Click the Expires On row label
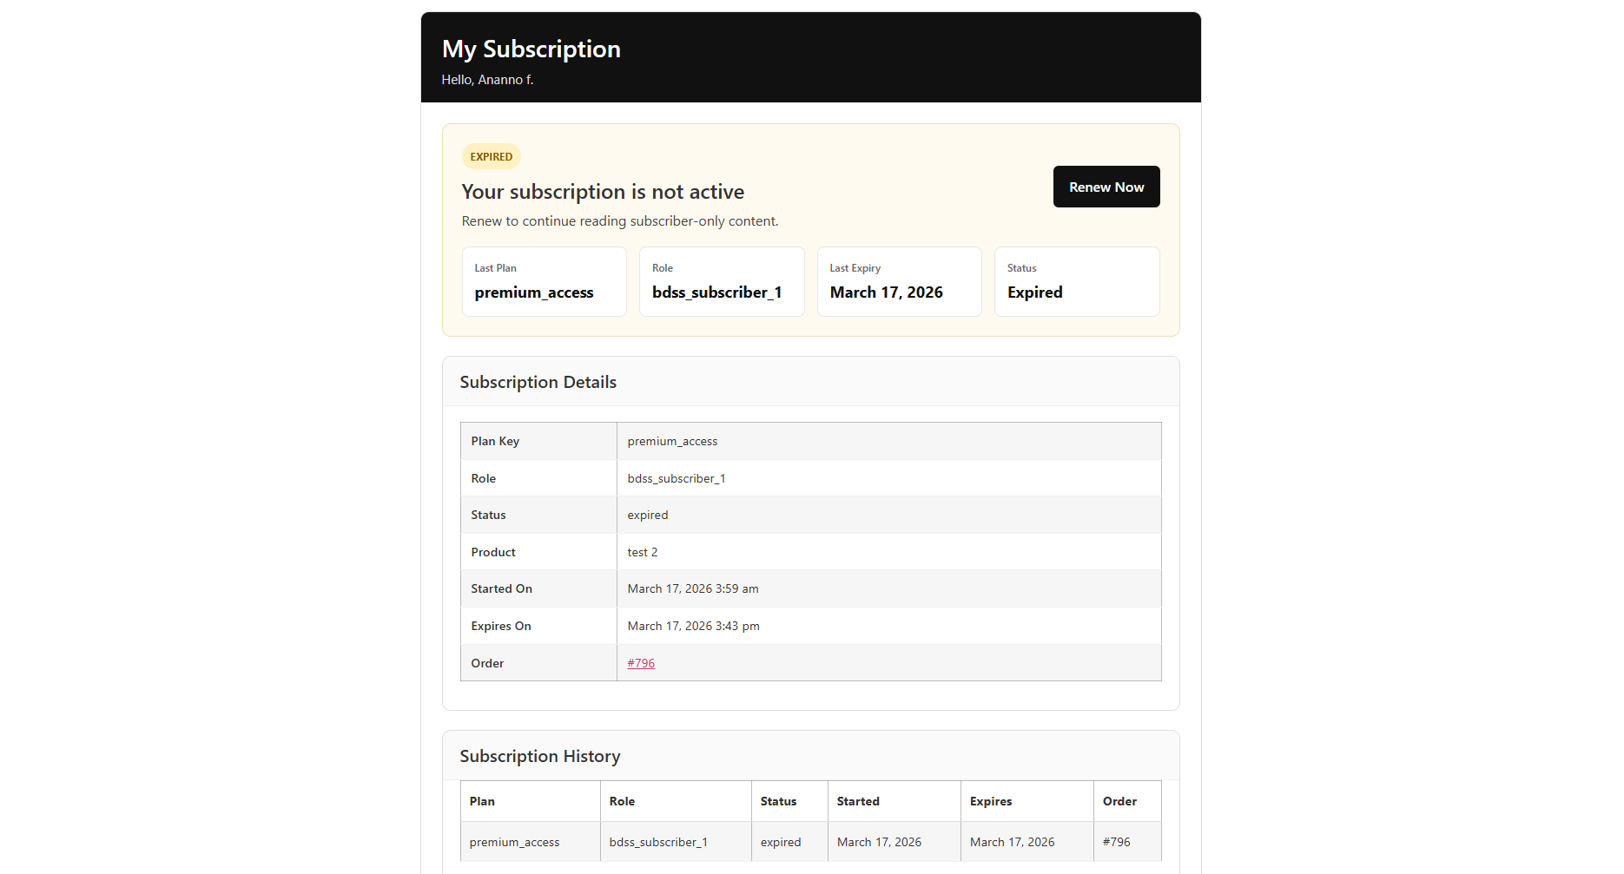This screenshot has width=1624, height=874. pyautogui.click(x=501, y=626)
